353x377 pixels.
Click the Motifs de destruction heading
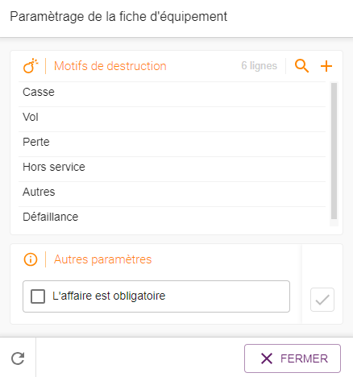pos(110,66)
